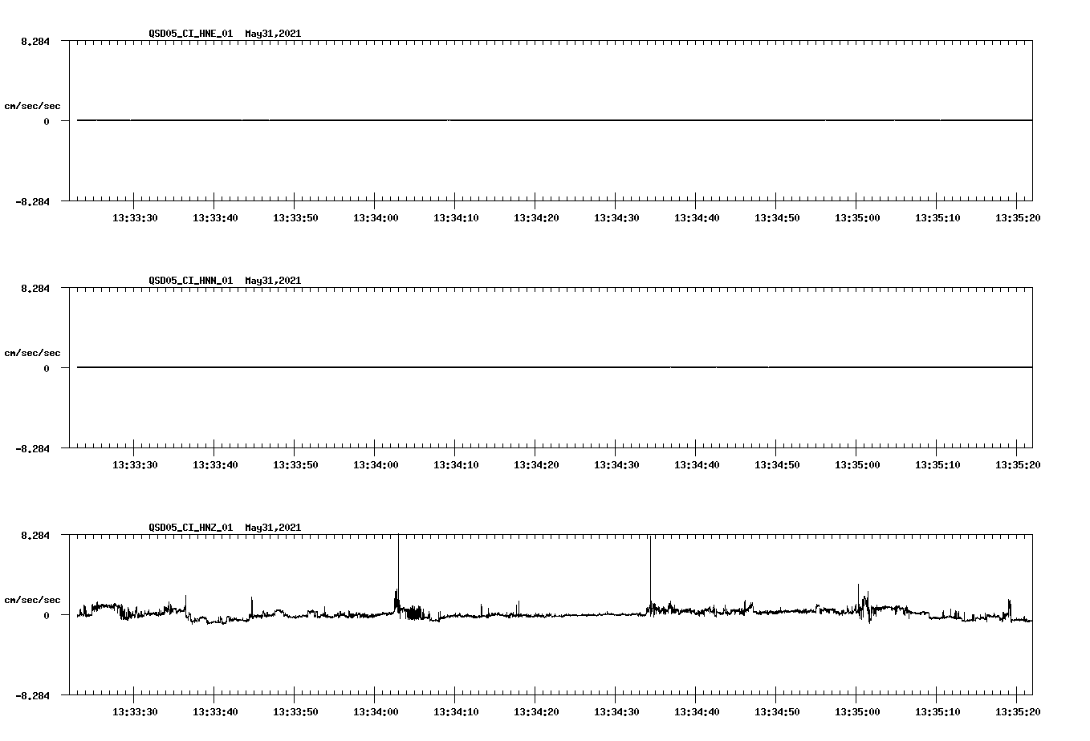Screen dimensions: 1090x741
Task: Click 13:34:20 time label under HNZ chart
Action: (x=536, y=712)
